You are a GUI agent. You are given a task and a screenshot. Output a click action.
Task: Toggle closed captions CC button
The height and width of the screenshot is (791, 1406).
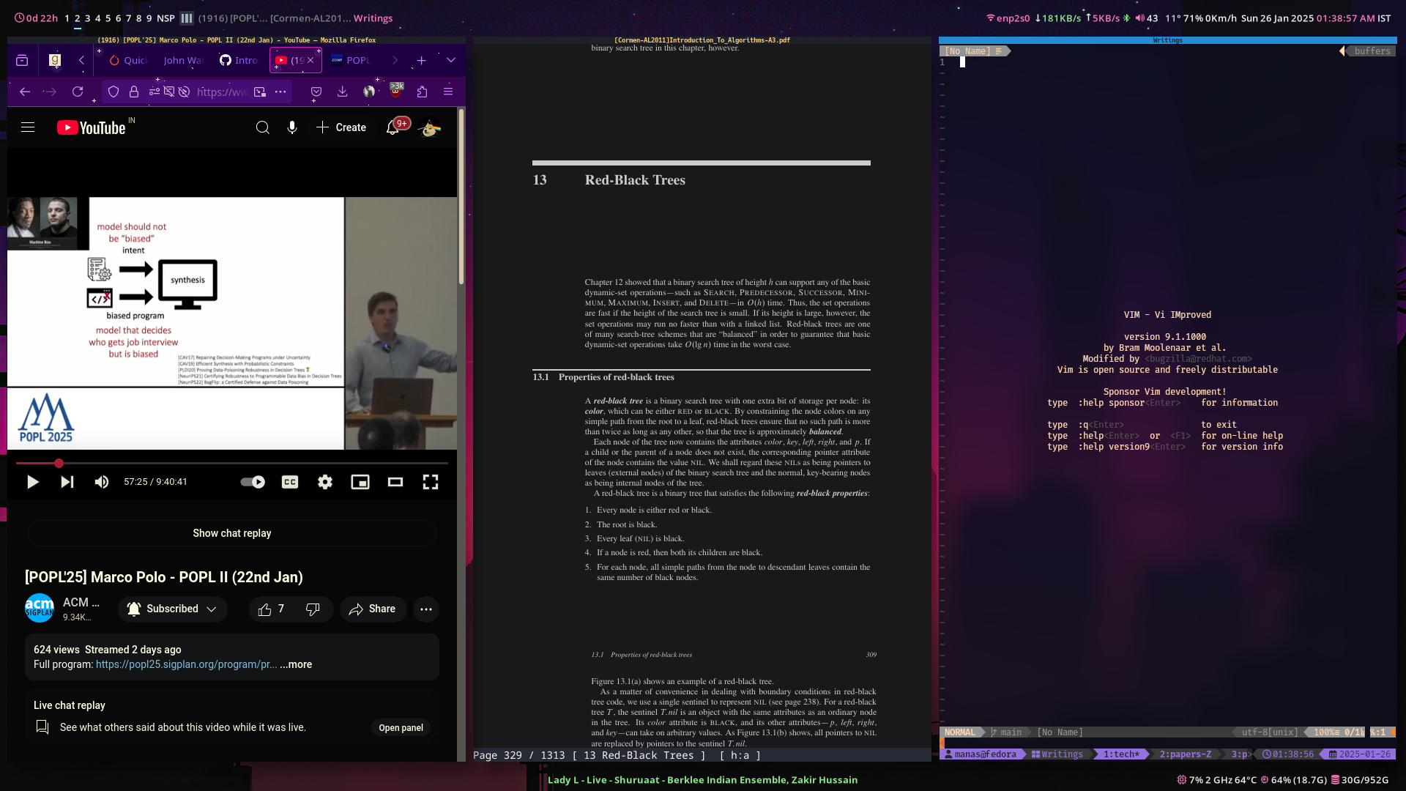290,482
